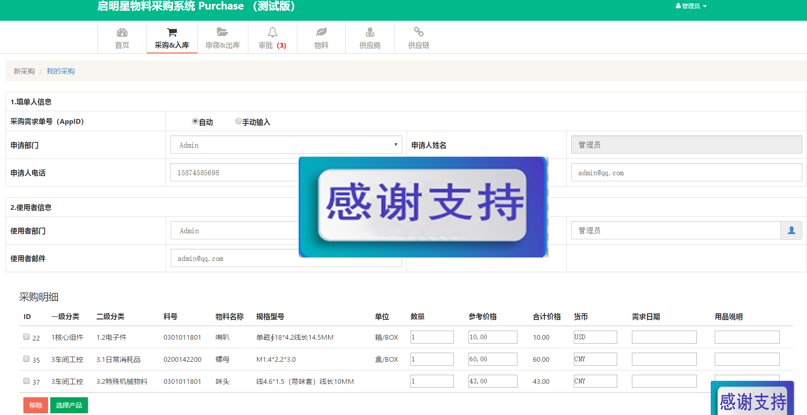
Task: Switch to the 物料 tab
Action: pyautogui.click(x=321, y=37)
